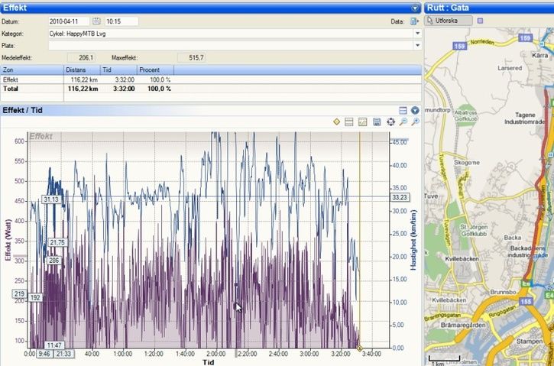Click the purple square icon beside Utforska

[480, 21]
